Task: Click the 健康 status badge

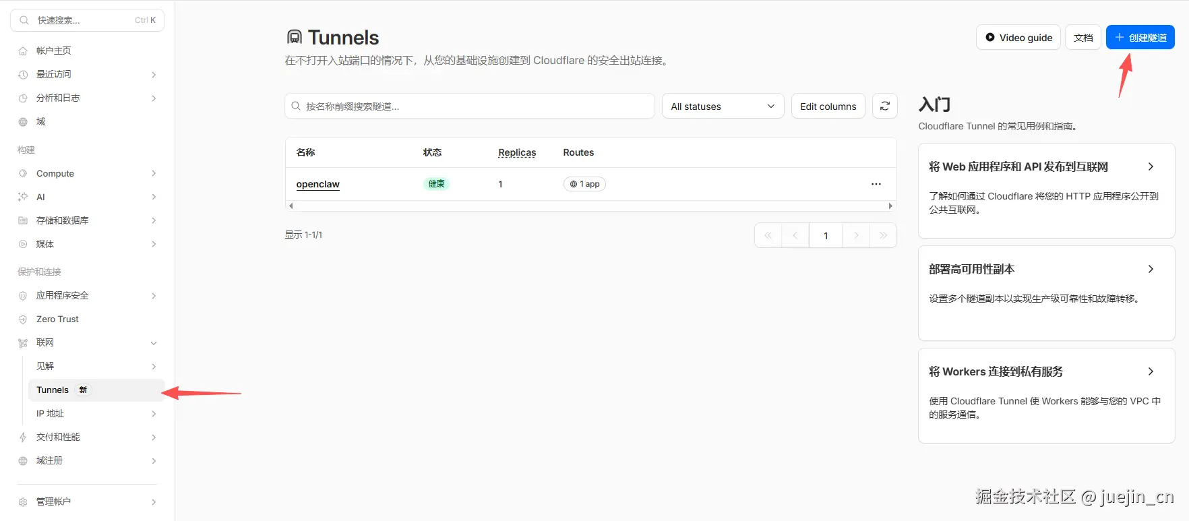Action: pos(437,184)
